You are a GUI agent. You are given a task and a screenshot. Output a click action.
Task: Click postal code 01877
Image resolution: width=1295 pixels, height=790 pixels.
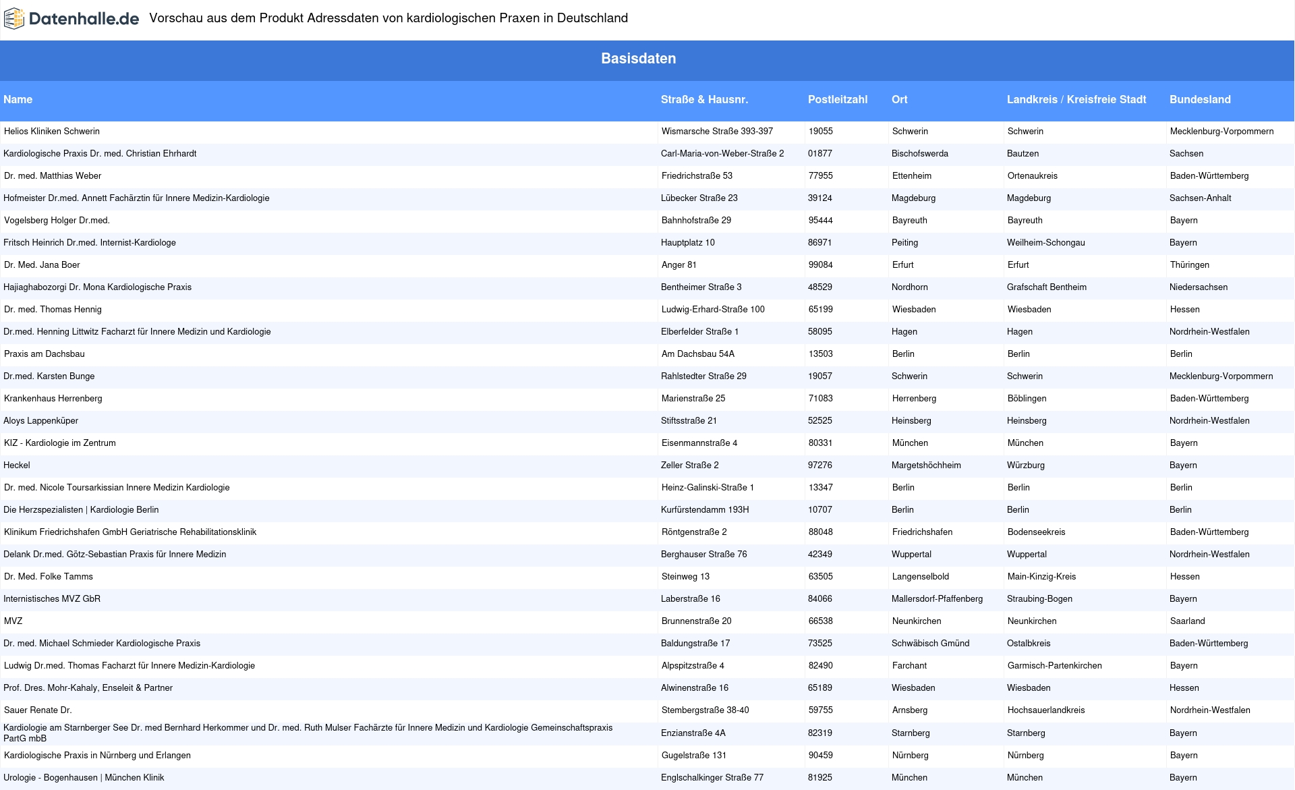(x=820, y=154)
